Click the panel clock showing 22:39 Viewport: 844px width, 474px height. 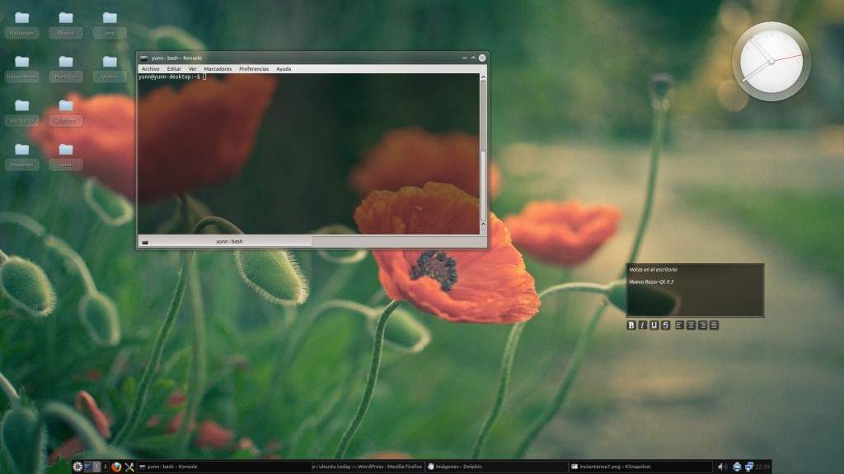[x=762, y=467]
